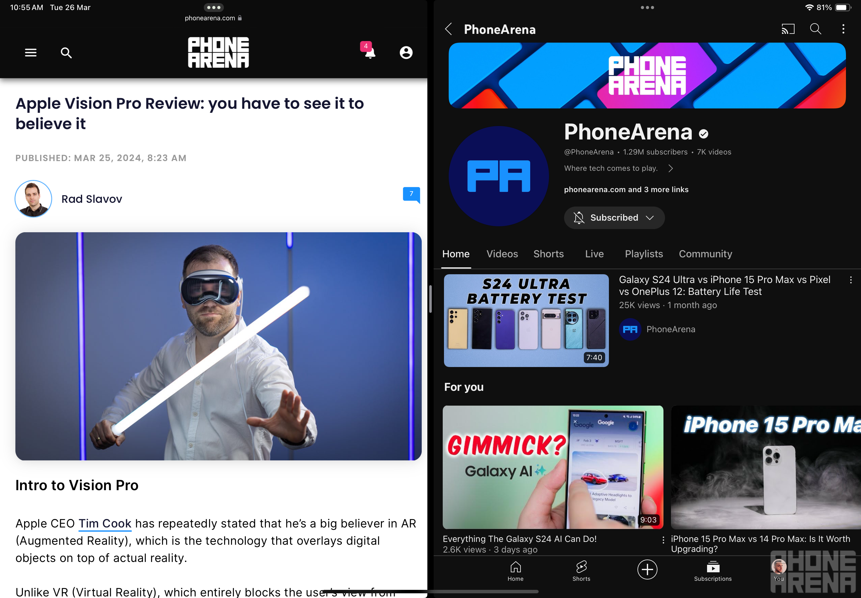Click the PhoneArena search icon
Viewport: 861px width, 598px height.
66,52
